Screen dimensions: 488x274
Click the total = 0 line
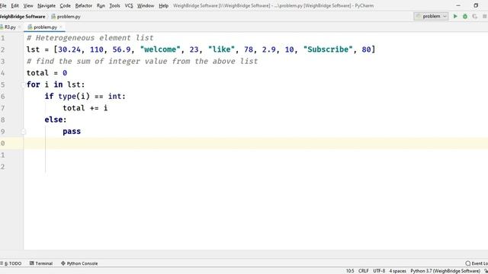(x=47, y=73)
